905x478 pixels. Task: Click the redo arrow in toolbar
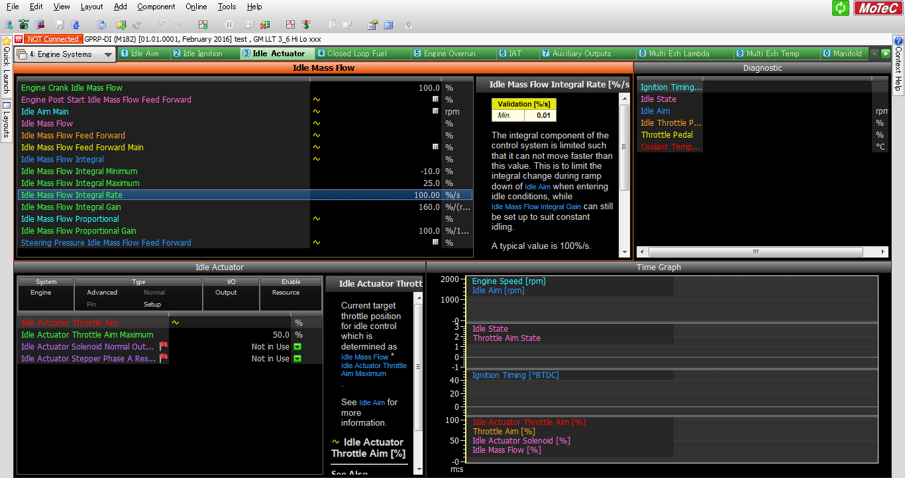pyautogui.click(x=178, y=24)
